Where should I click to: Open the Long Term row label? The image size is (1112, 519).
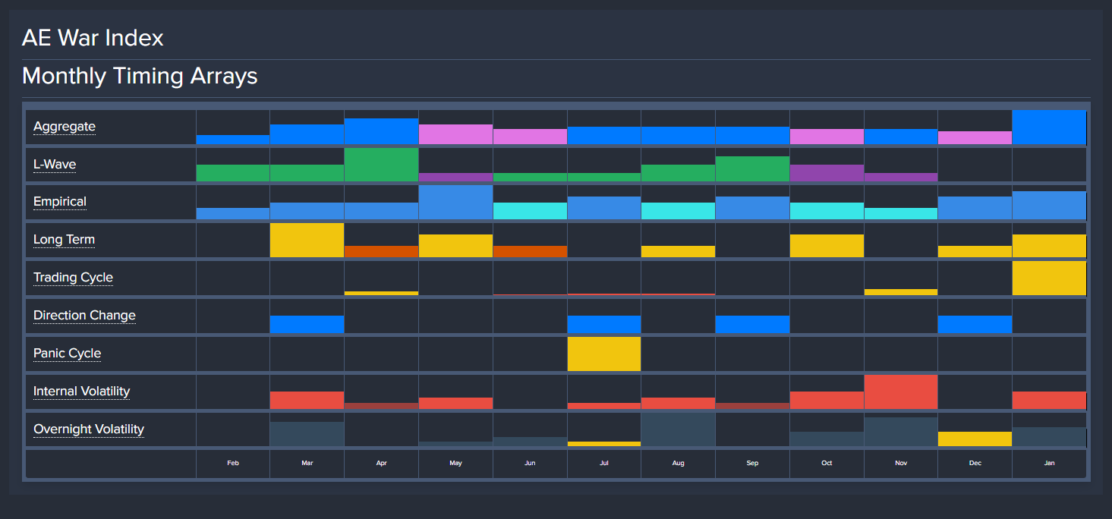coord(64,240)
